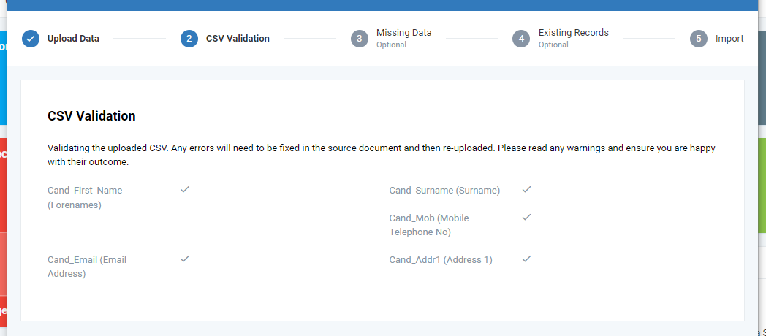766x336 pixels.
Task: Click the step 5 Import circle
Action: coord(699,39)
